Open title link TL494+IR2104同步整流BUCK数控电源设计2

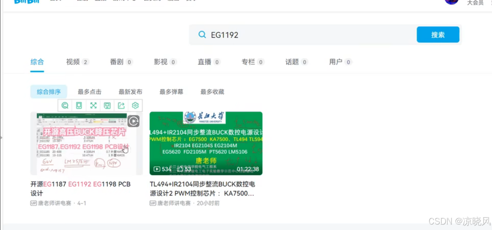point(203,189)
